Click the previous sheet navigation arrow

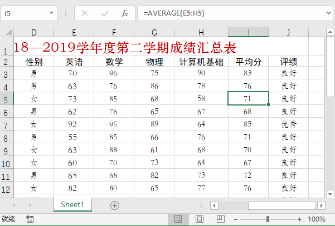coord(14,205)
